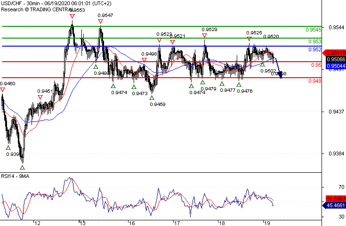Click date label 13 on time axis
Viewport: 346px width, 226px height.
(x=82, y=223)
